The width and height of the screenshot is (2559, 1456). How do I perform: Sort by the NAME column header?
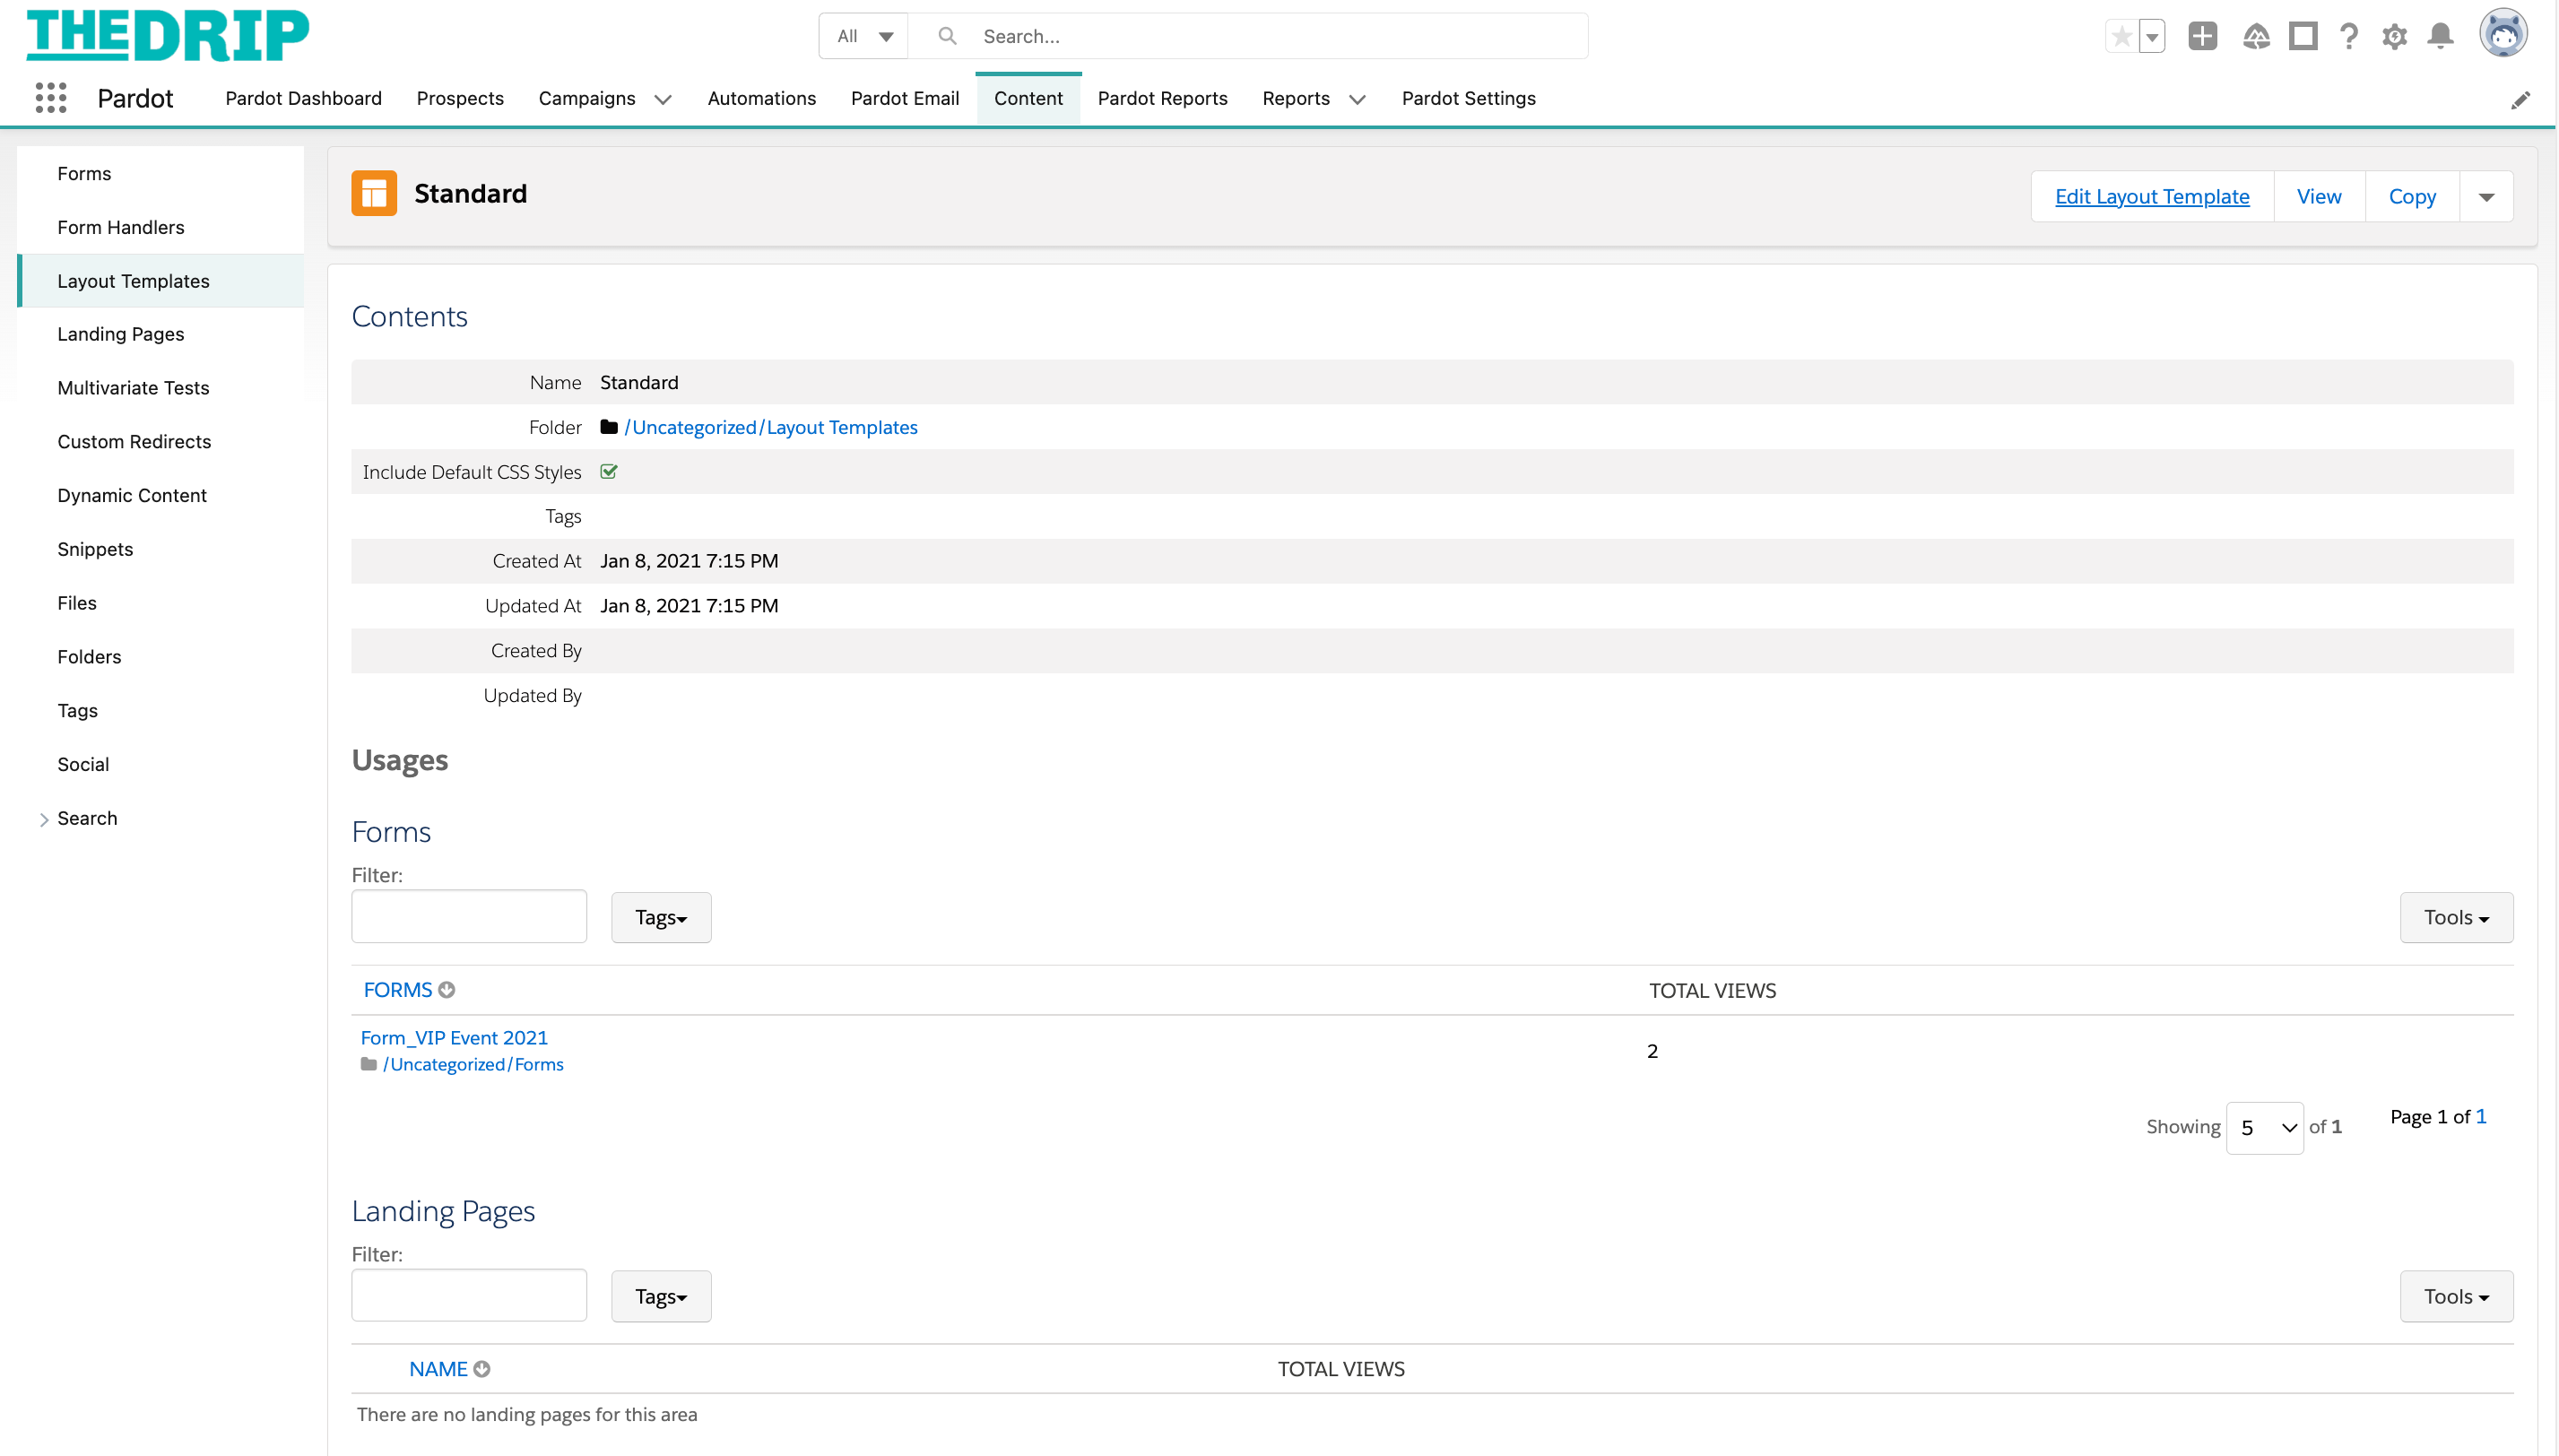(x=438, y=1369)
